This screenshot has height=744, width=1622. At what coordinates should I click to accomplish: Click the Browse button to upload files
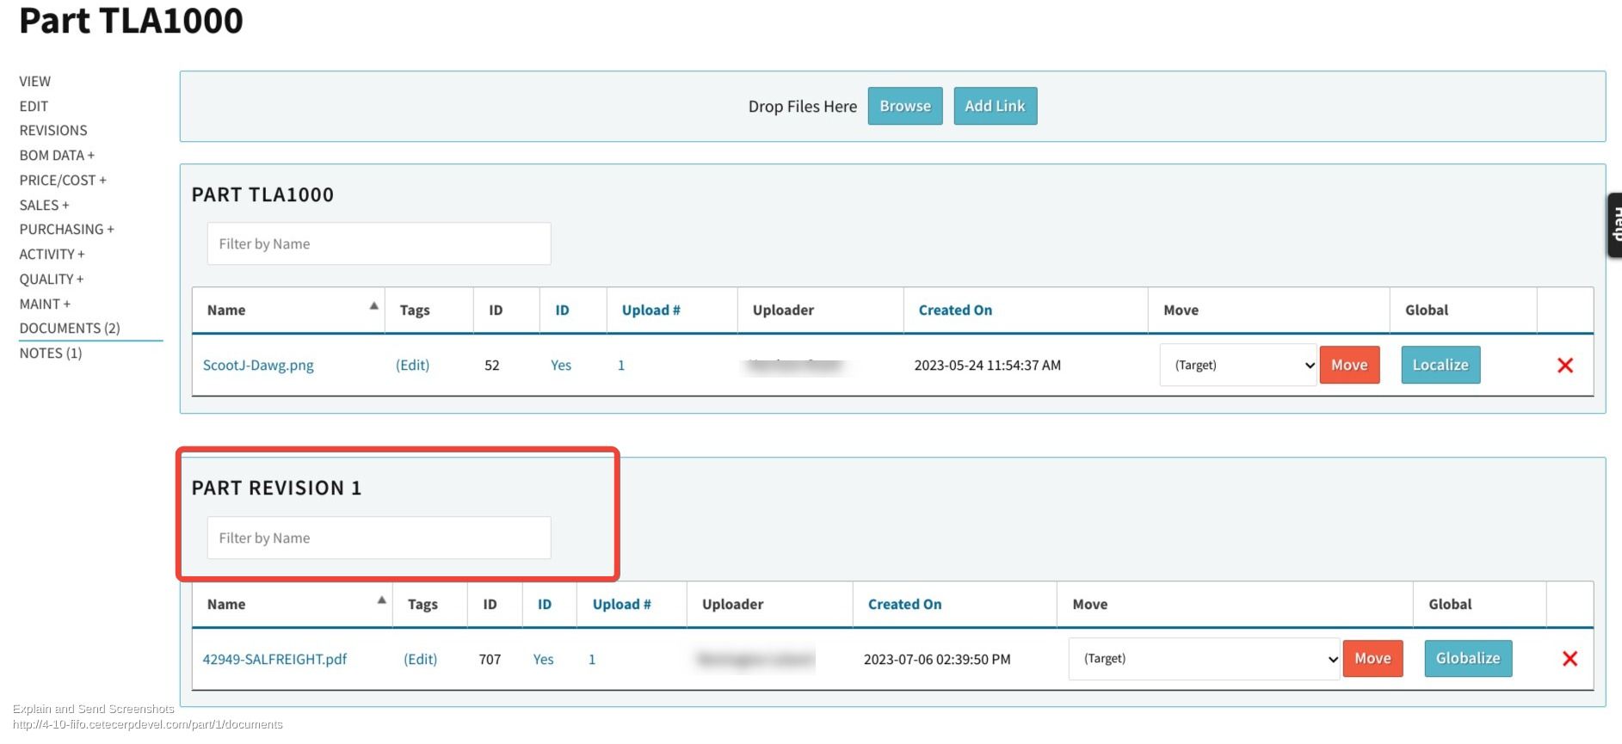[904, 106]
